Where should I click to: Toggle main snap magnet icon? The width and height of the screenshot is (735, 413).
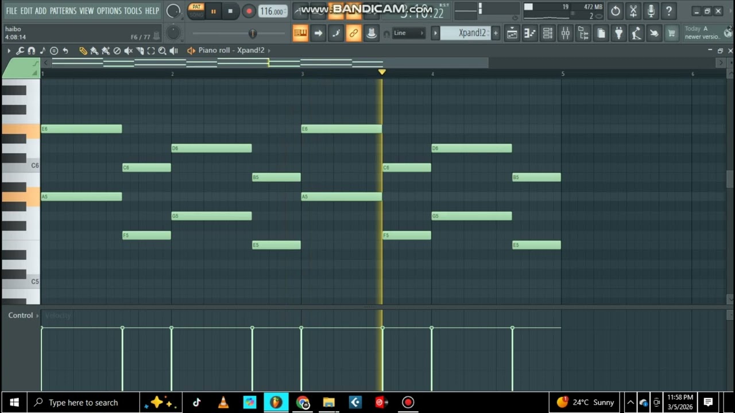coord(386,34)
